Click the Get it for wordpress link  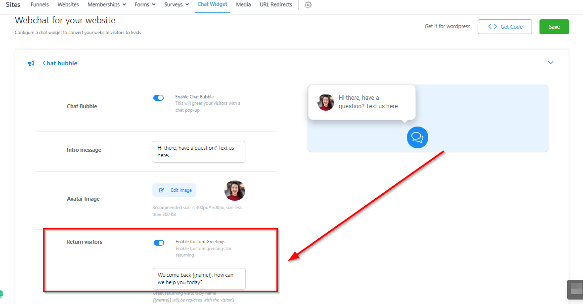[x=447, y=27]
